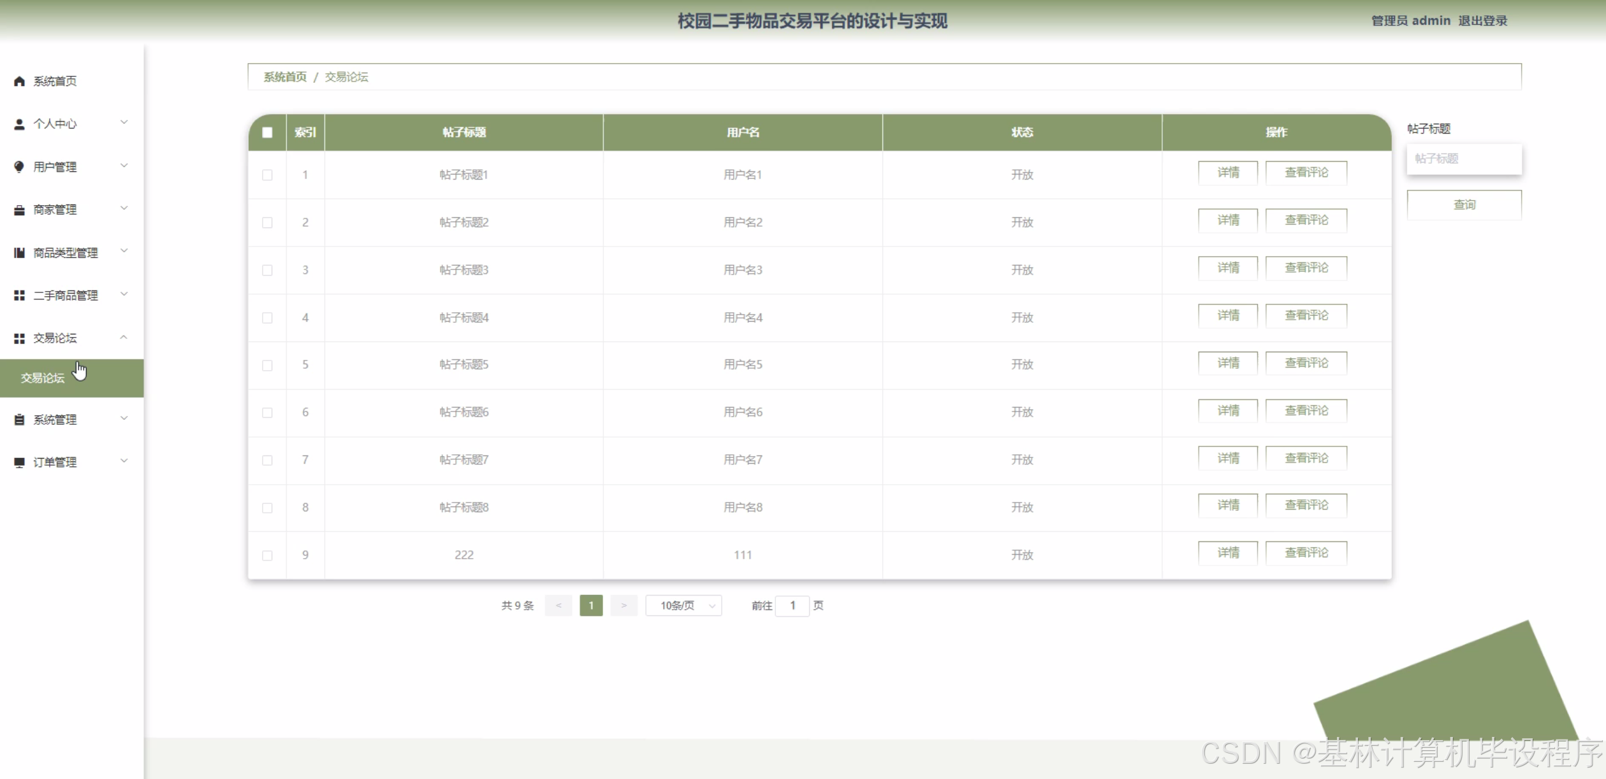Go to 系统首页 via breadcrumb

(x=285, y=77)
